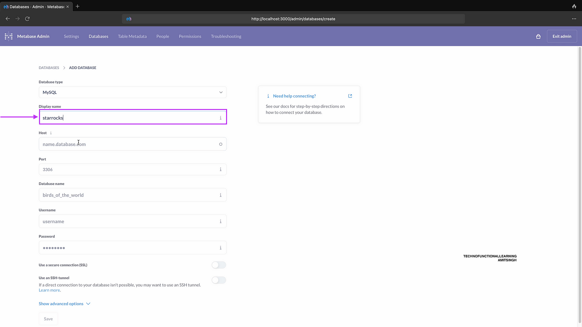Screen dimensions: 582x327
Task: Click info icon beside Host label
Action: (x=51, y=133)
